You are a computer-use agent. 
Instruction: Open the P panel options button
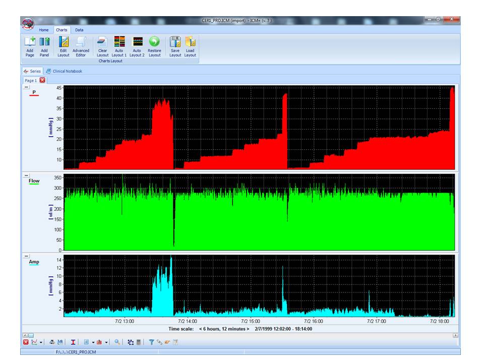click(26, 87)
